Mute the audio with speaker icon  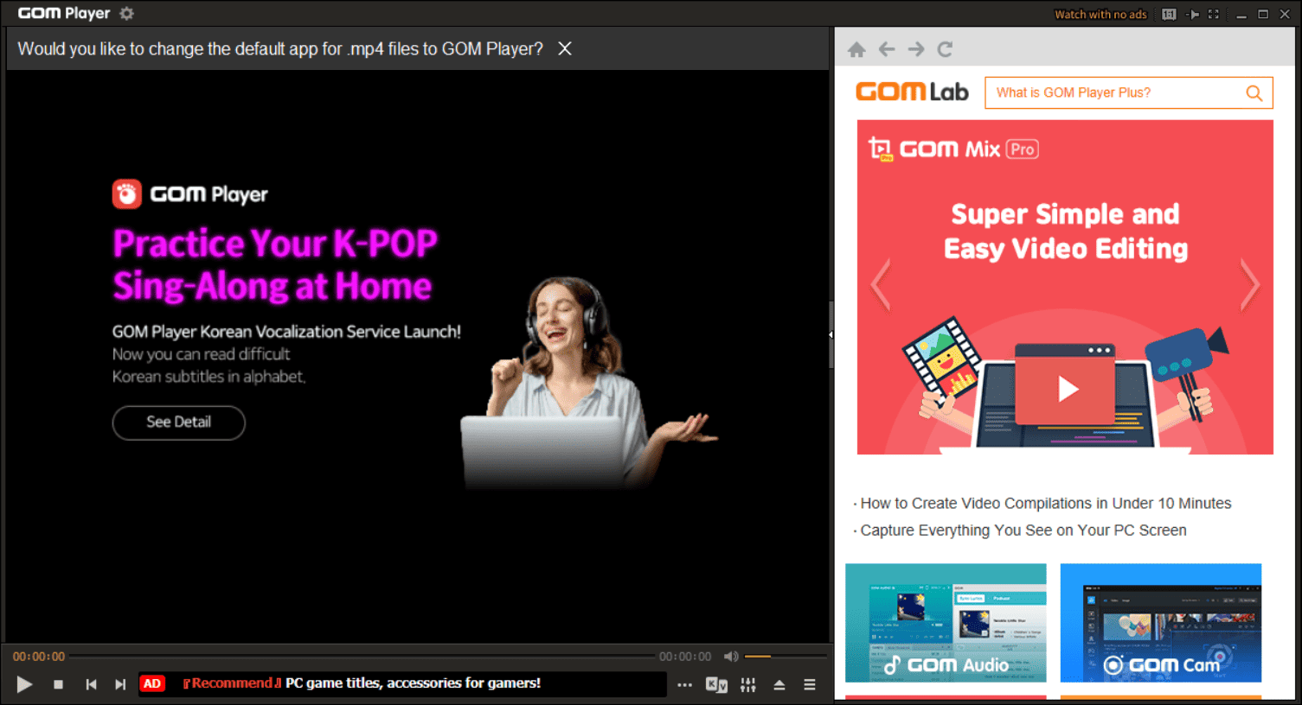coord(731,656)
